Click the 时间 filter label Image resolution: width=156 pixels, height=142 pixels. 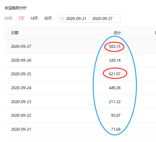tap(8, 18)
